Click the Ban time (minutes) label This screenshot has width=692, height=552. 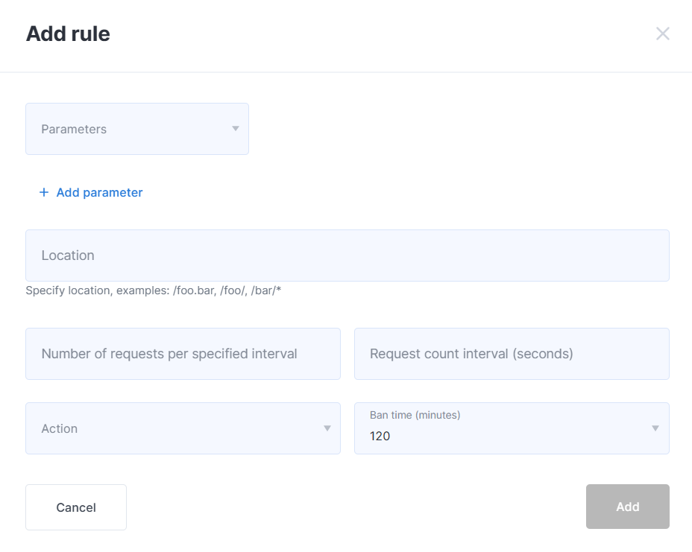point(415,415)
